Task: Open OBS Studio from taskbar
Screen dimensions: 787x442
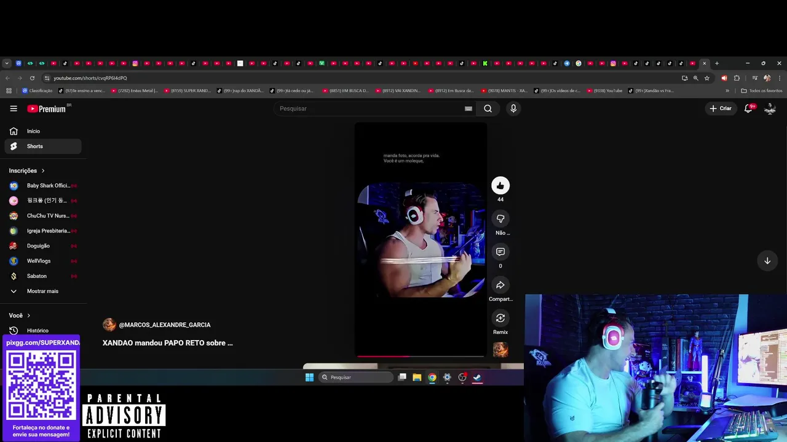Action: pos(462,378)
